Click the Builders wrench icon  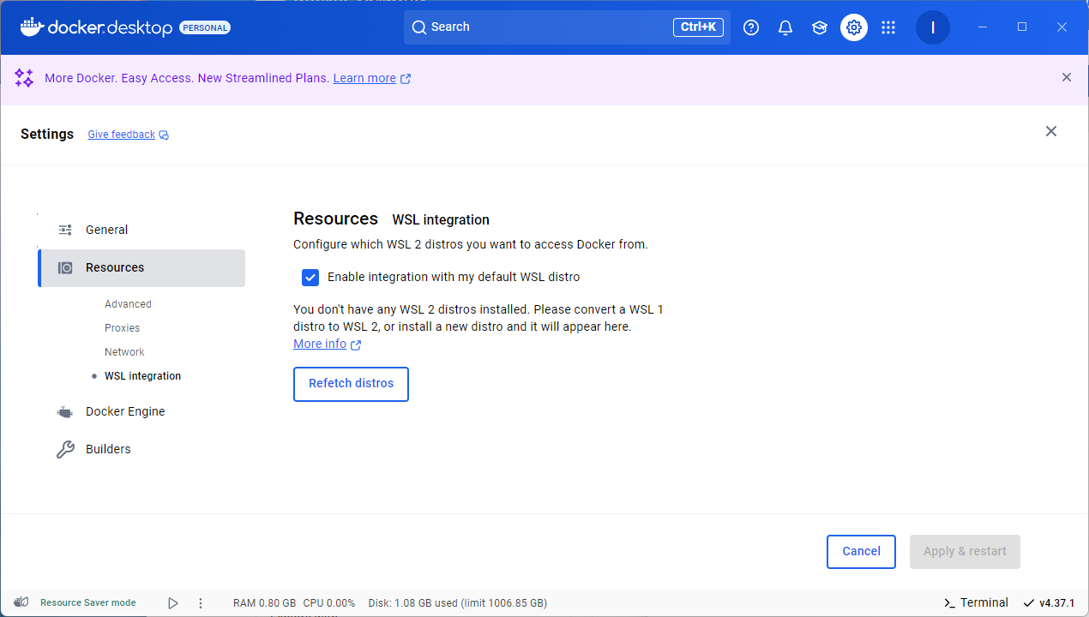click(x=65, y=449)
